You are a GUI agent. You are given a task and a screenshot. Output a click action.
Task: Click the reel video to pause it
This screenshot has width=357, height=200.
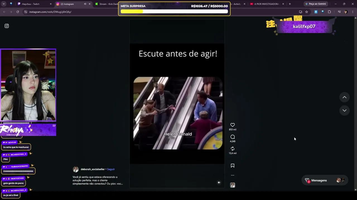177,104
